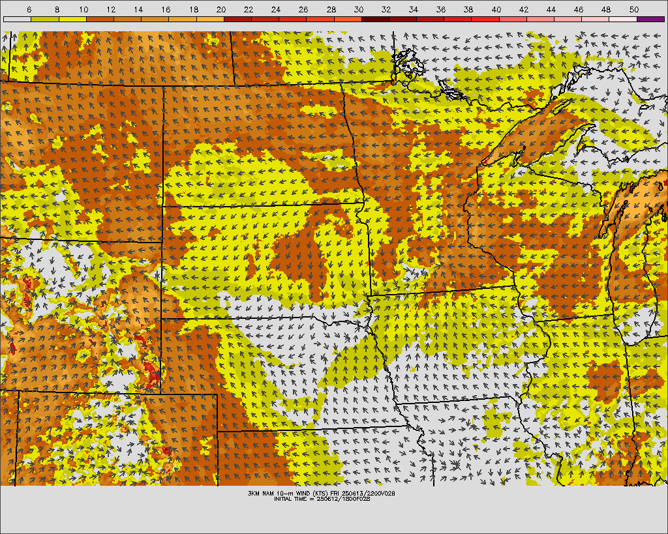The width and height of the screenshot is (668, 534).
Task: Pick the purple swatch right of 50
Action: (x=650, y=19)
